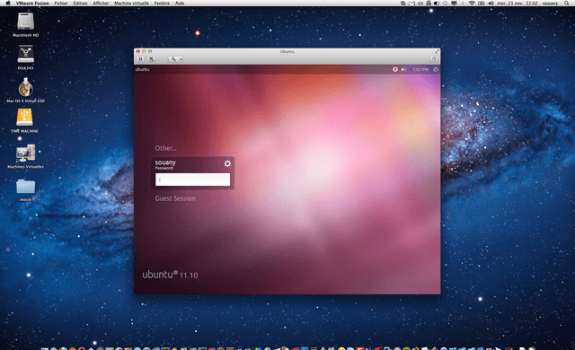This screenshot has height=350, width=575.
Task: Select Machines Virtuelles desktop icon
Action: tap(26, 153)
